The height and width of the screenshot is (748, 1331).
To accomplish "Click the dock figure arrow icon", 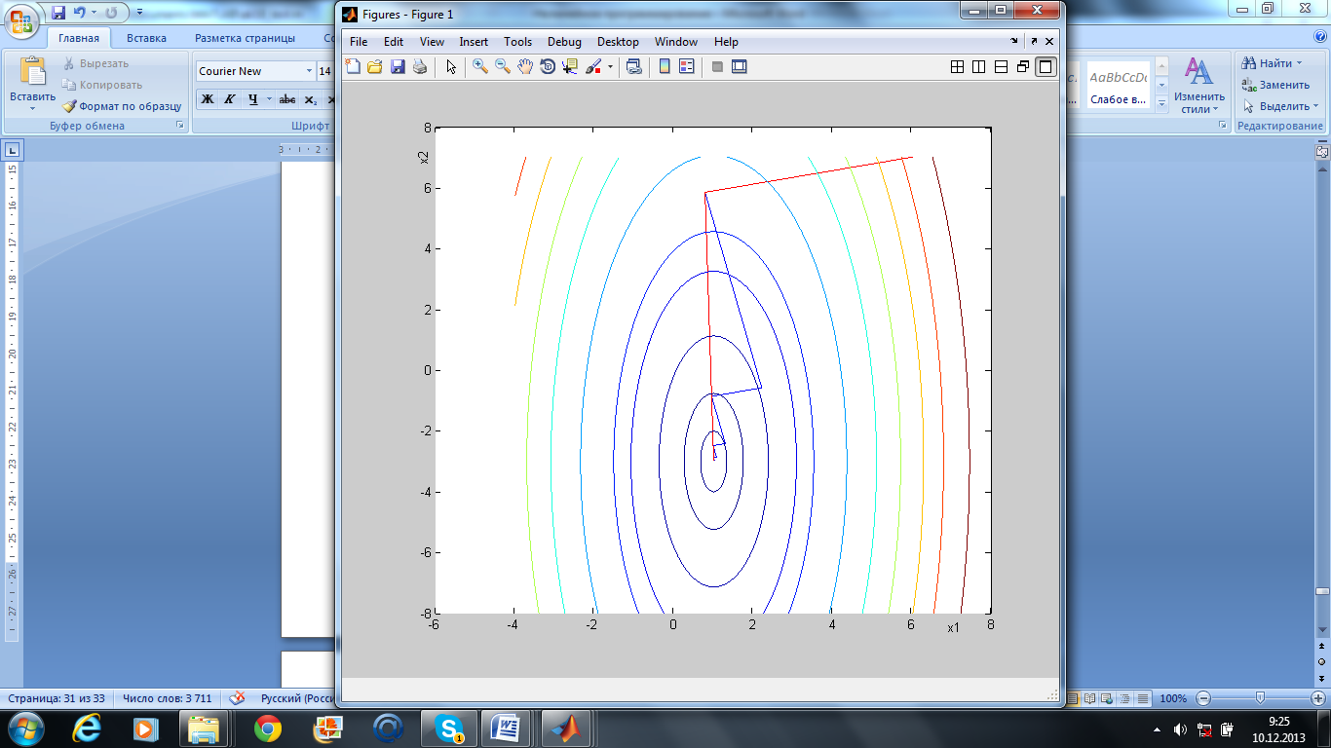I will pyautogui.click(x=1015, y=42).
